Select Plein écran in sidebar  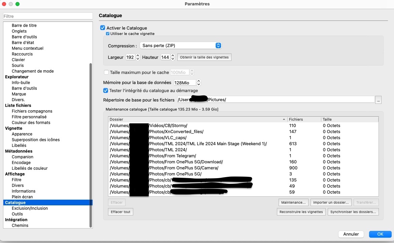pos(22,197)
